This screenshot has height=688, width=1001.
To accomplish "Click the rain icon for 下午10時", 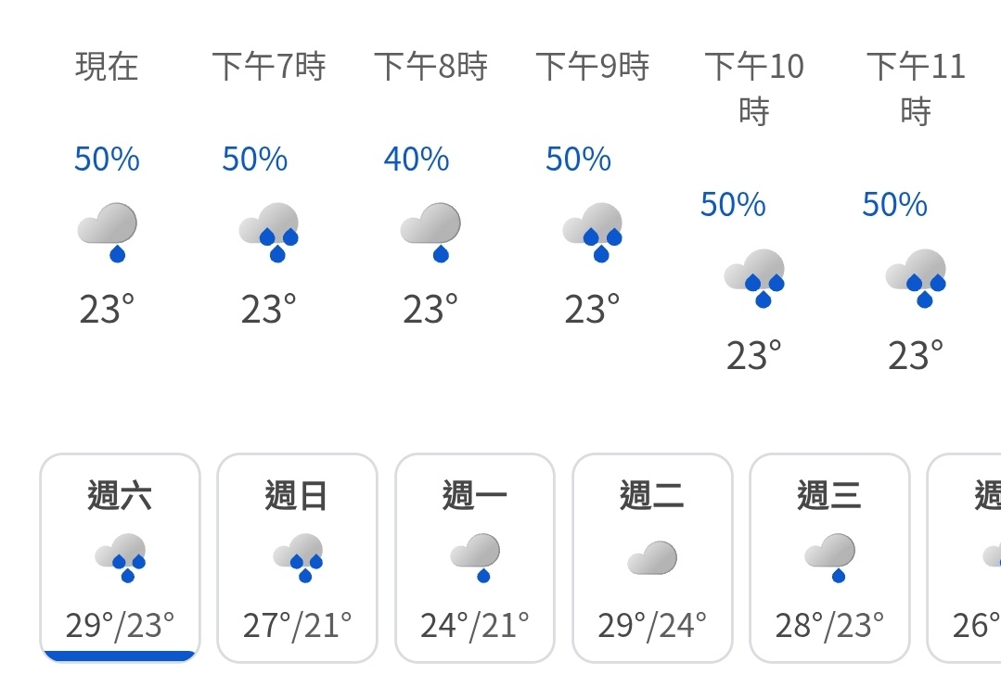I will click(x=754, y=278).
